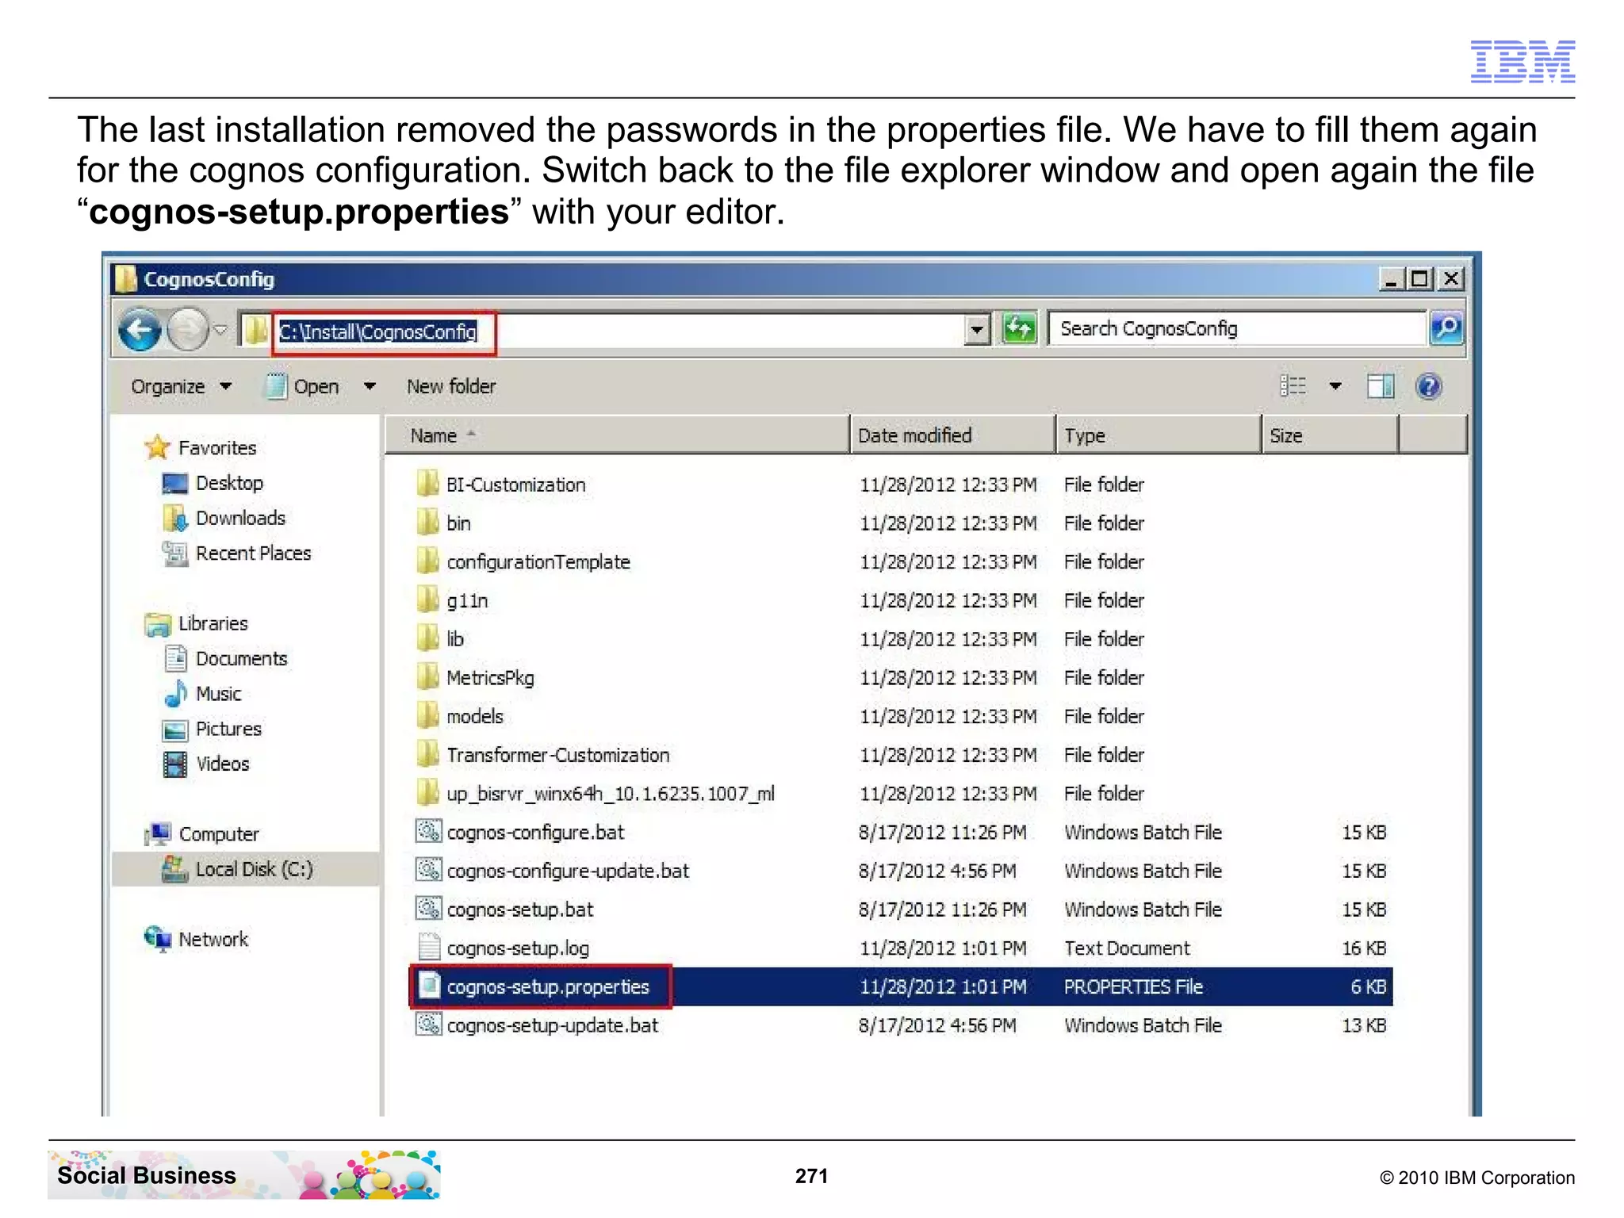Click the lib folder icon
The width and height of the screenshot is (1624, 1218).
tap(428, 638)
